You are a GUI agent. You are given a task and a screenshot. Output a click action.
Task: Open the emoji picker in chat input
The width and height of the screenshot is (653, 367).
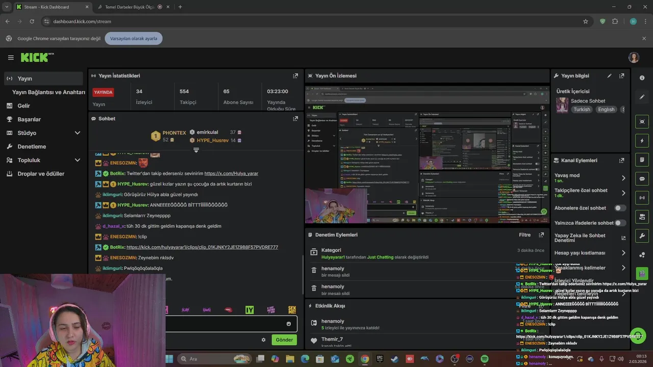pyautogui.click(x=289, y=324)
